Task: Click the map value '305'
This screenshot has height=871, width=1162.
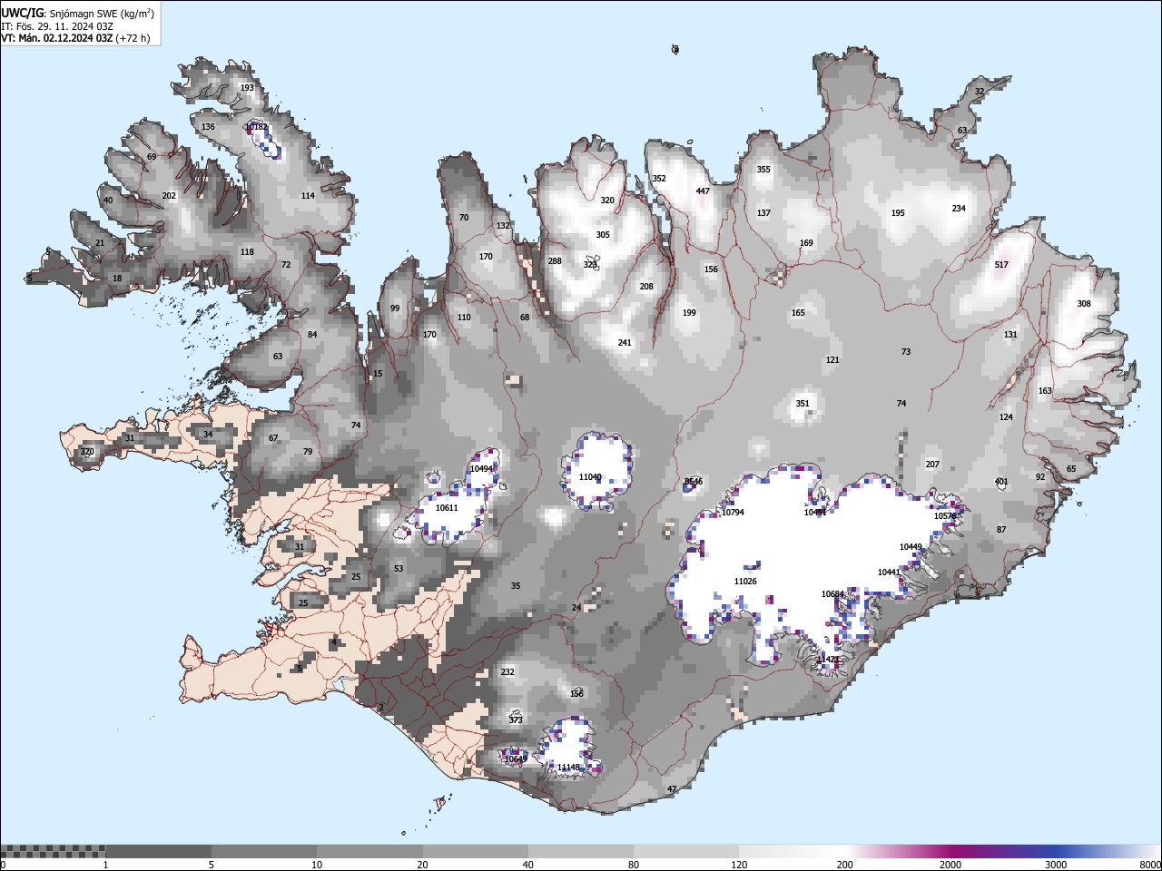Action: [x=603, y=235]
